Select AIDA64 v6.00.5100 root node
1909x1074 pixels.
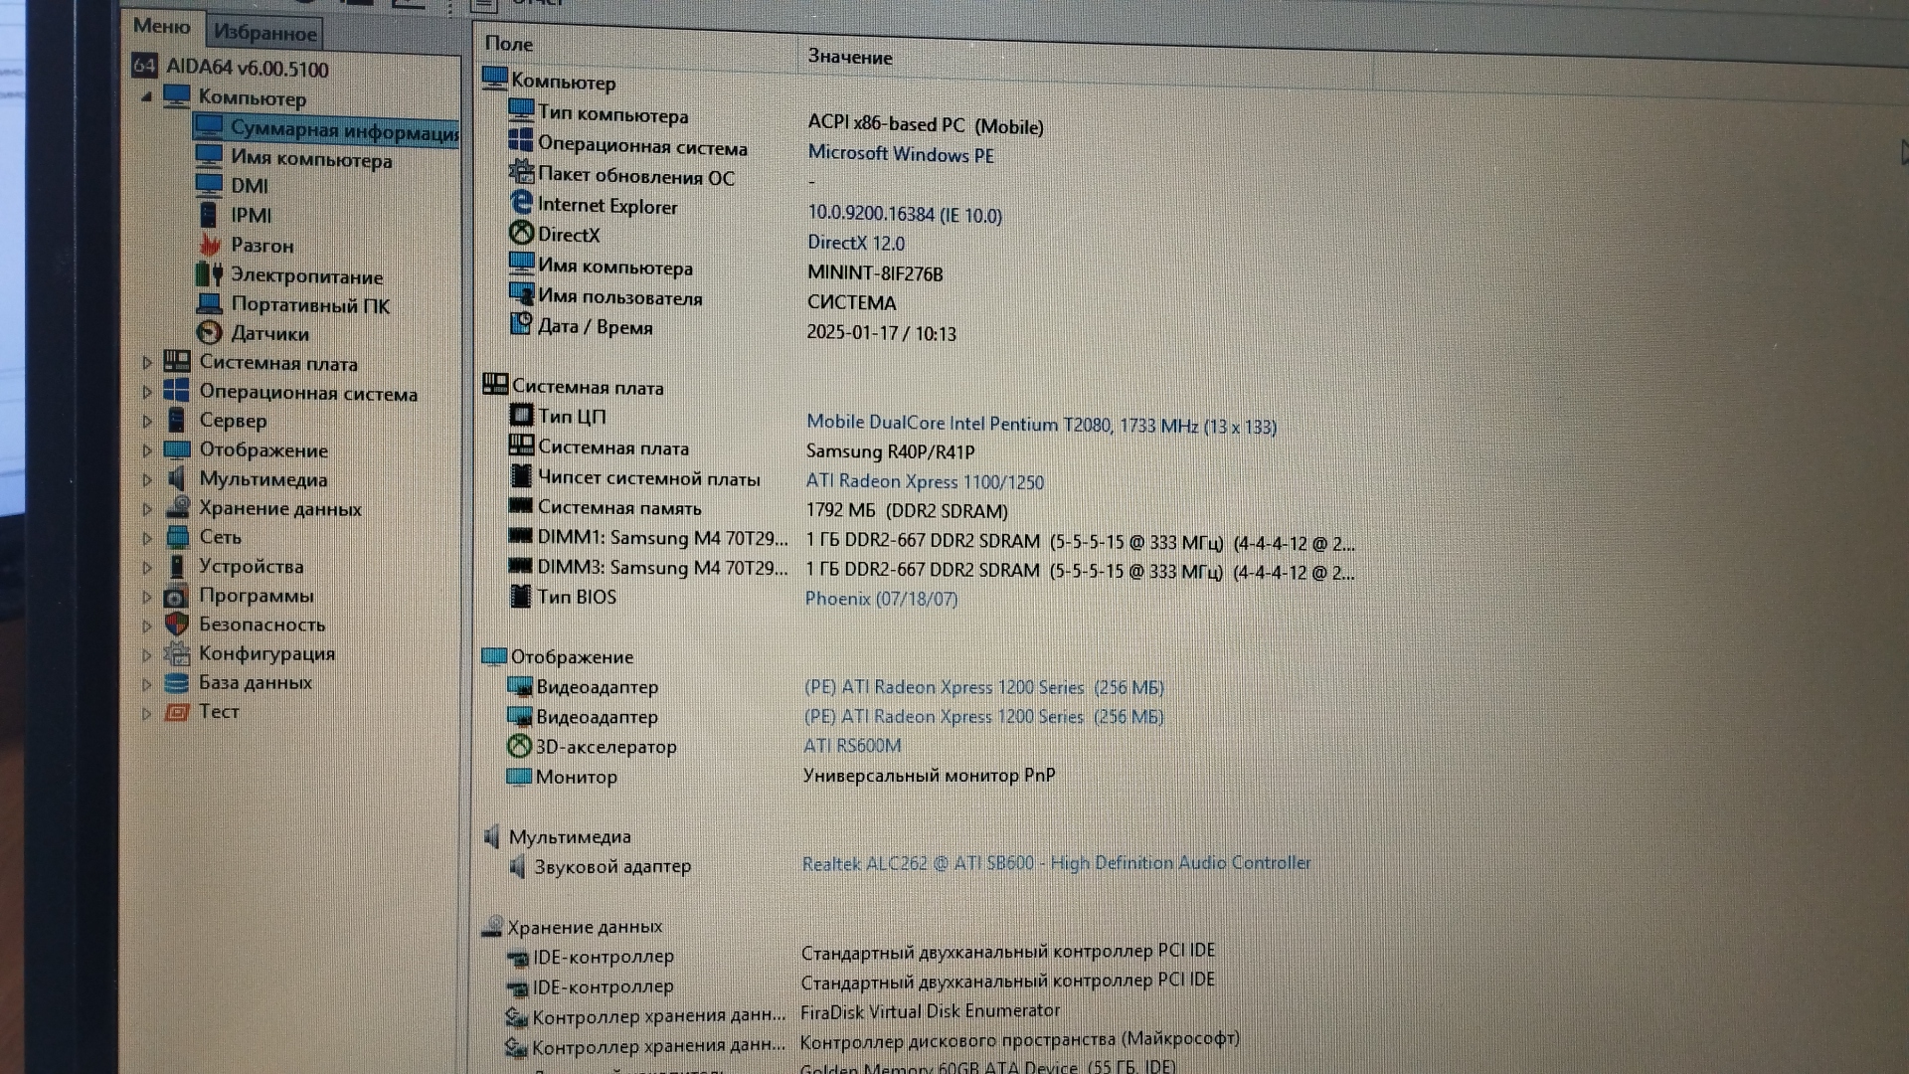click(247, 69)
